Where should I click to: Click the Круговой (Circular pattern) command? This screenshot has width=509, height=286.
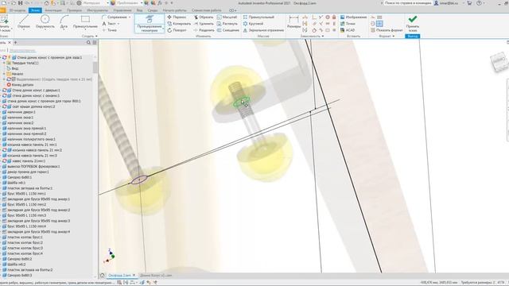click(253, 24)
